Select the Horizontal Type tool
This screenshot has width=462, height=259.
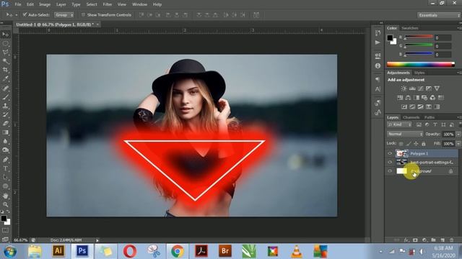tap(5, 168)
